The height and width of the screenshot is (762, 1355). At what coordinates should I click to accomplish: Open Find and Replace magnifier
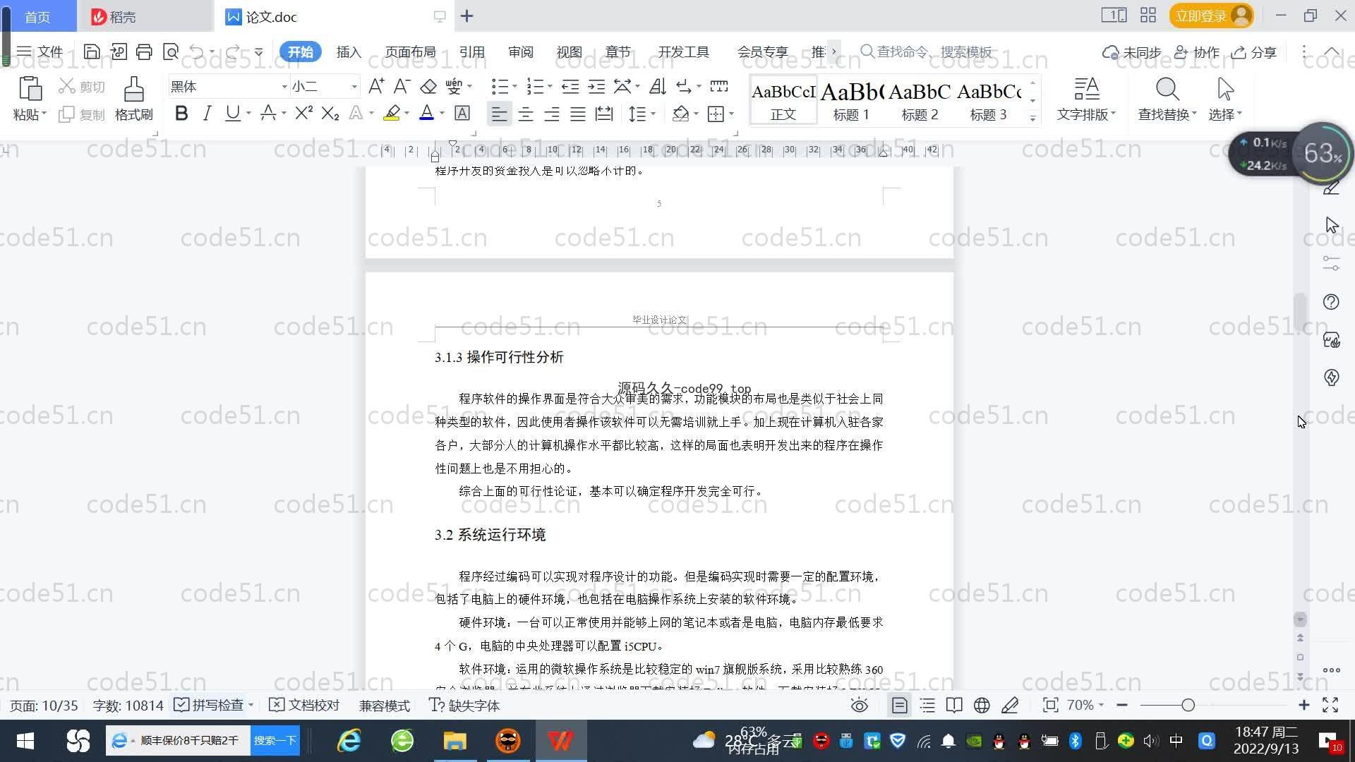(1167, 90)
